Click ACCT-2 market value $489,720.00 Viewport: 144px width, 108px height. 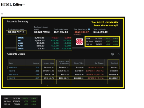click(x=79, y=78)
